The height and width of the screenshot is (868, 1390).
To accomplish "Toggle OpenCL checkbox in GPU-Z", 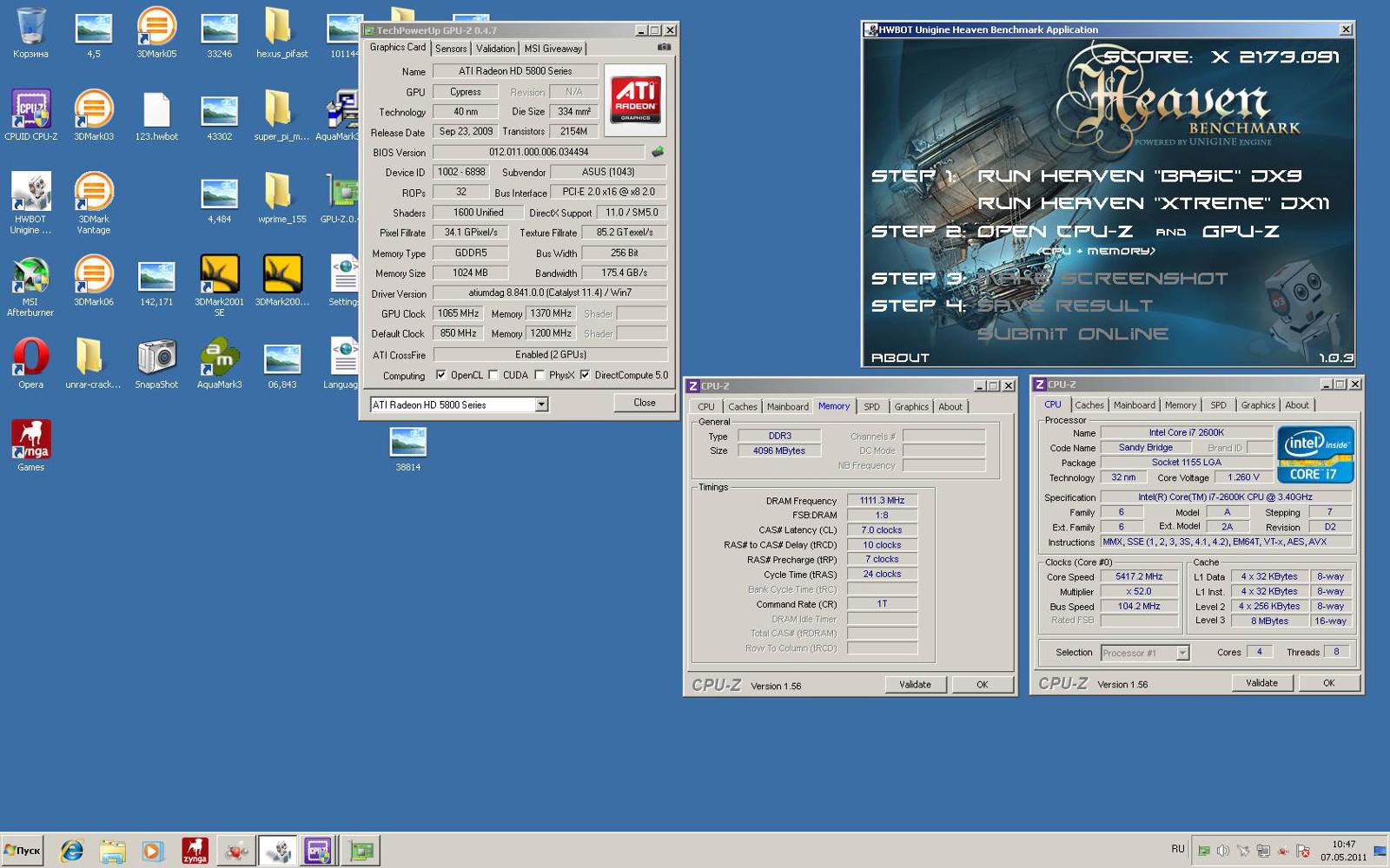I will coord(440,375).
